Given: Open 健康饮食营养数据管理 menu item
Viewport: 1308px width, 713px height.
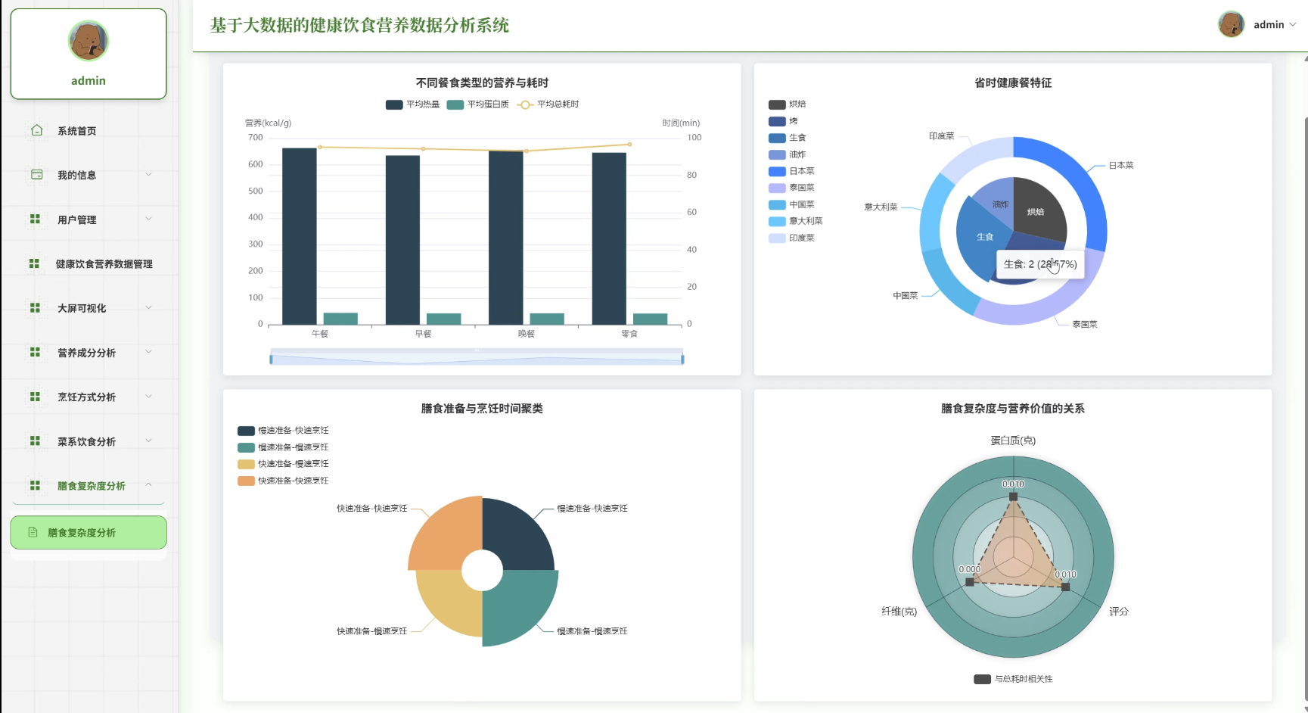Looking at the screenshot, I should (89, 263).
